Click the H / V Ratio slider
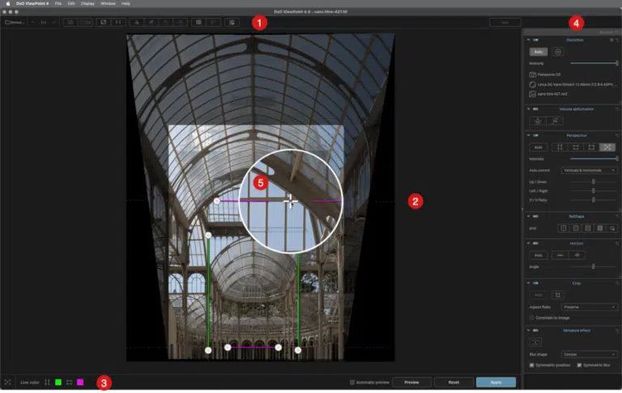Viewport: 622px width, 393px height. [594, 200]
